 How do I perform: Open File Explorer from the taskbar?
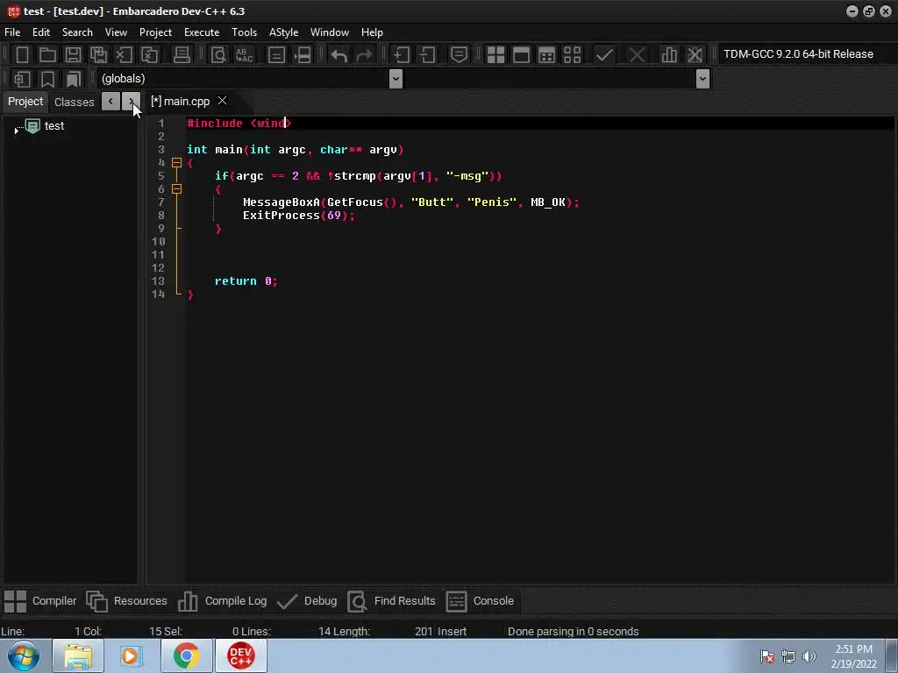coord(78,655)
